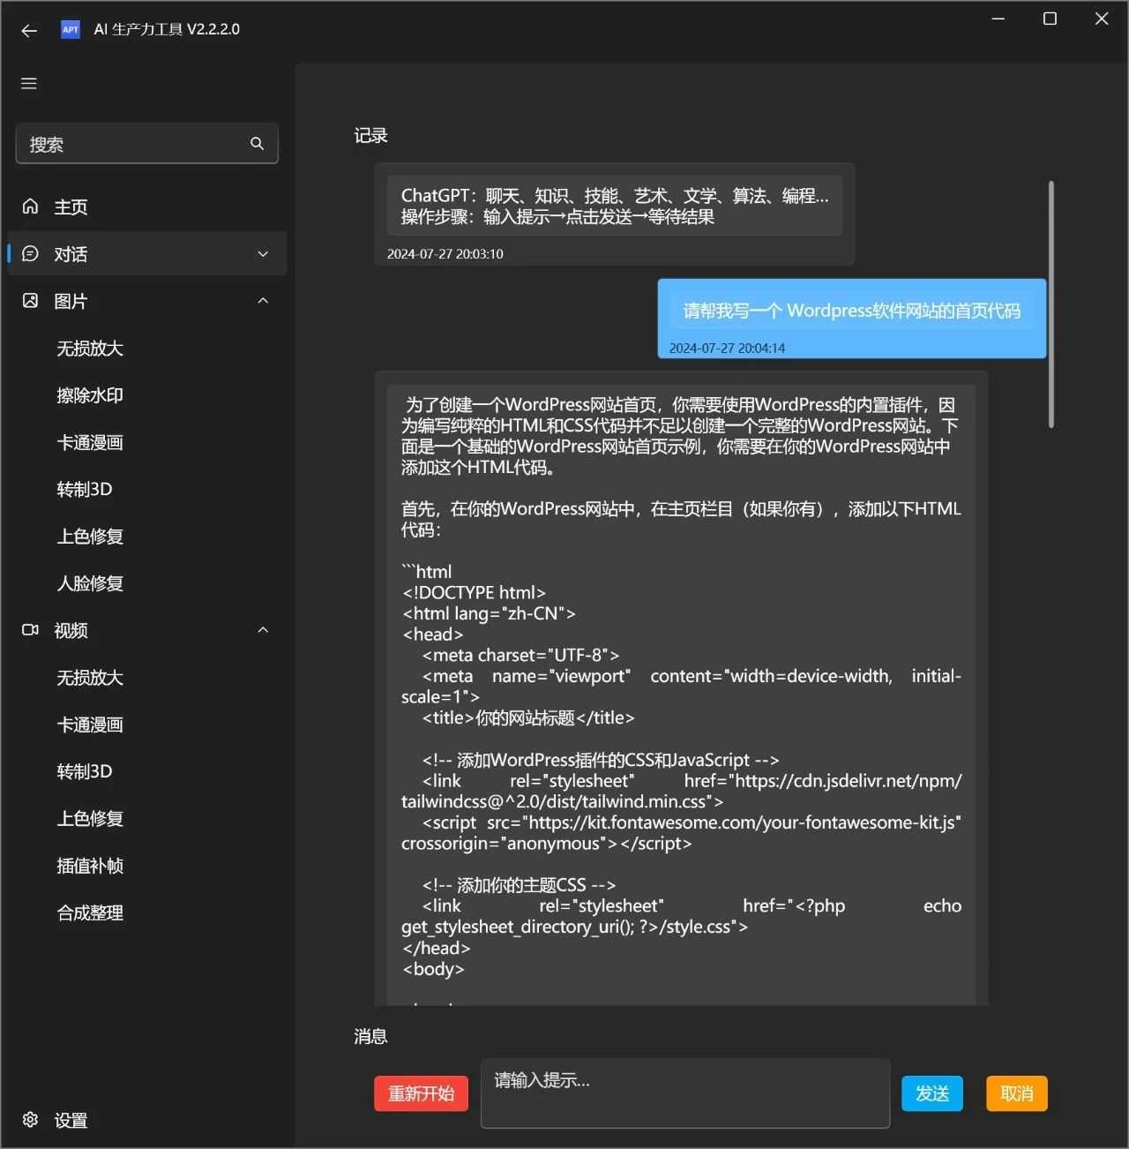The width and height of the screenshot is (1129, 1149).
Task: Click the timestamp 2024-07-27 20:03:10
Action: (445, 254)
